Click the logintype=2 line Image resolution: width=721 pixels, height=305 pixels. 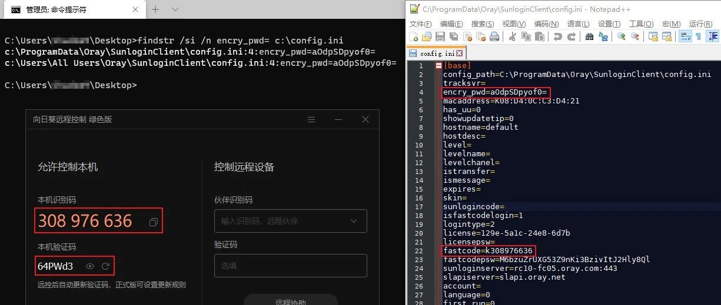(469, 224)
